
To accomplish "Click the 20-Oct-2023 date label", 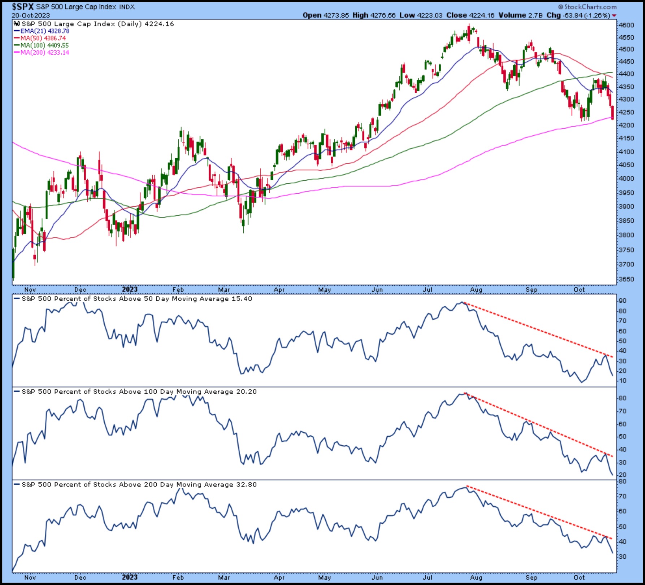I will [x=31, y=16].
